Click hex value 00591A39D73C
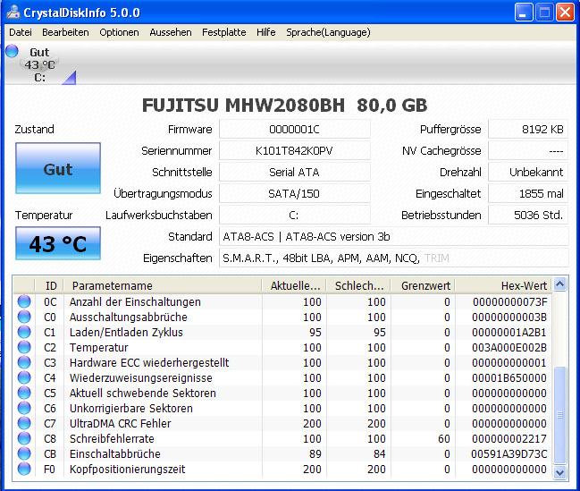Screen dimensions: 580x491 509,453
